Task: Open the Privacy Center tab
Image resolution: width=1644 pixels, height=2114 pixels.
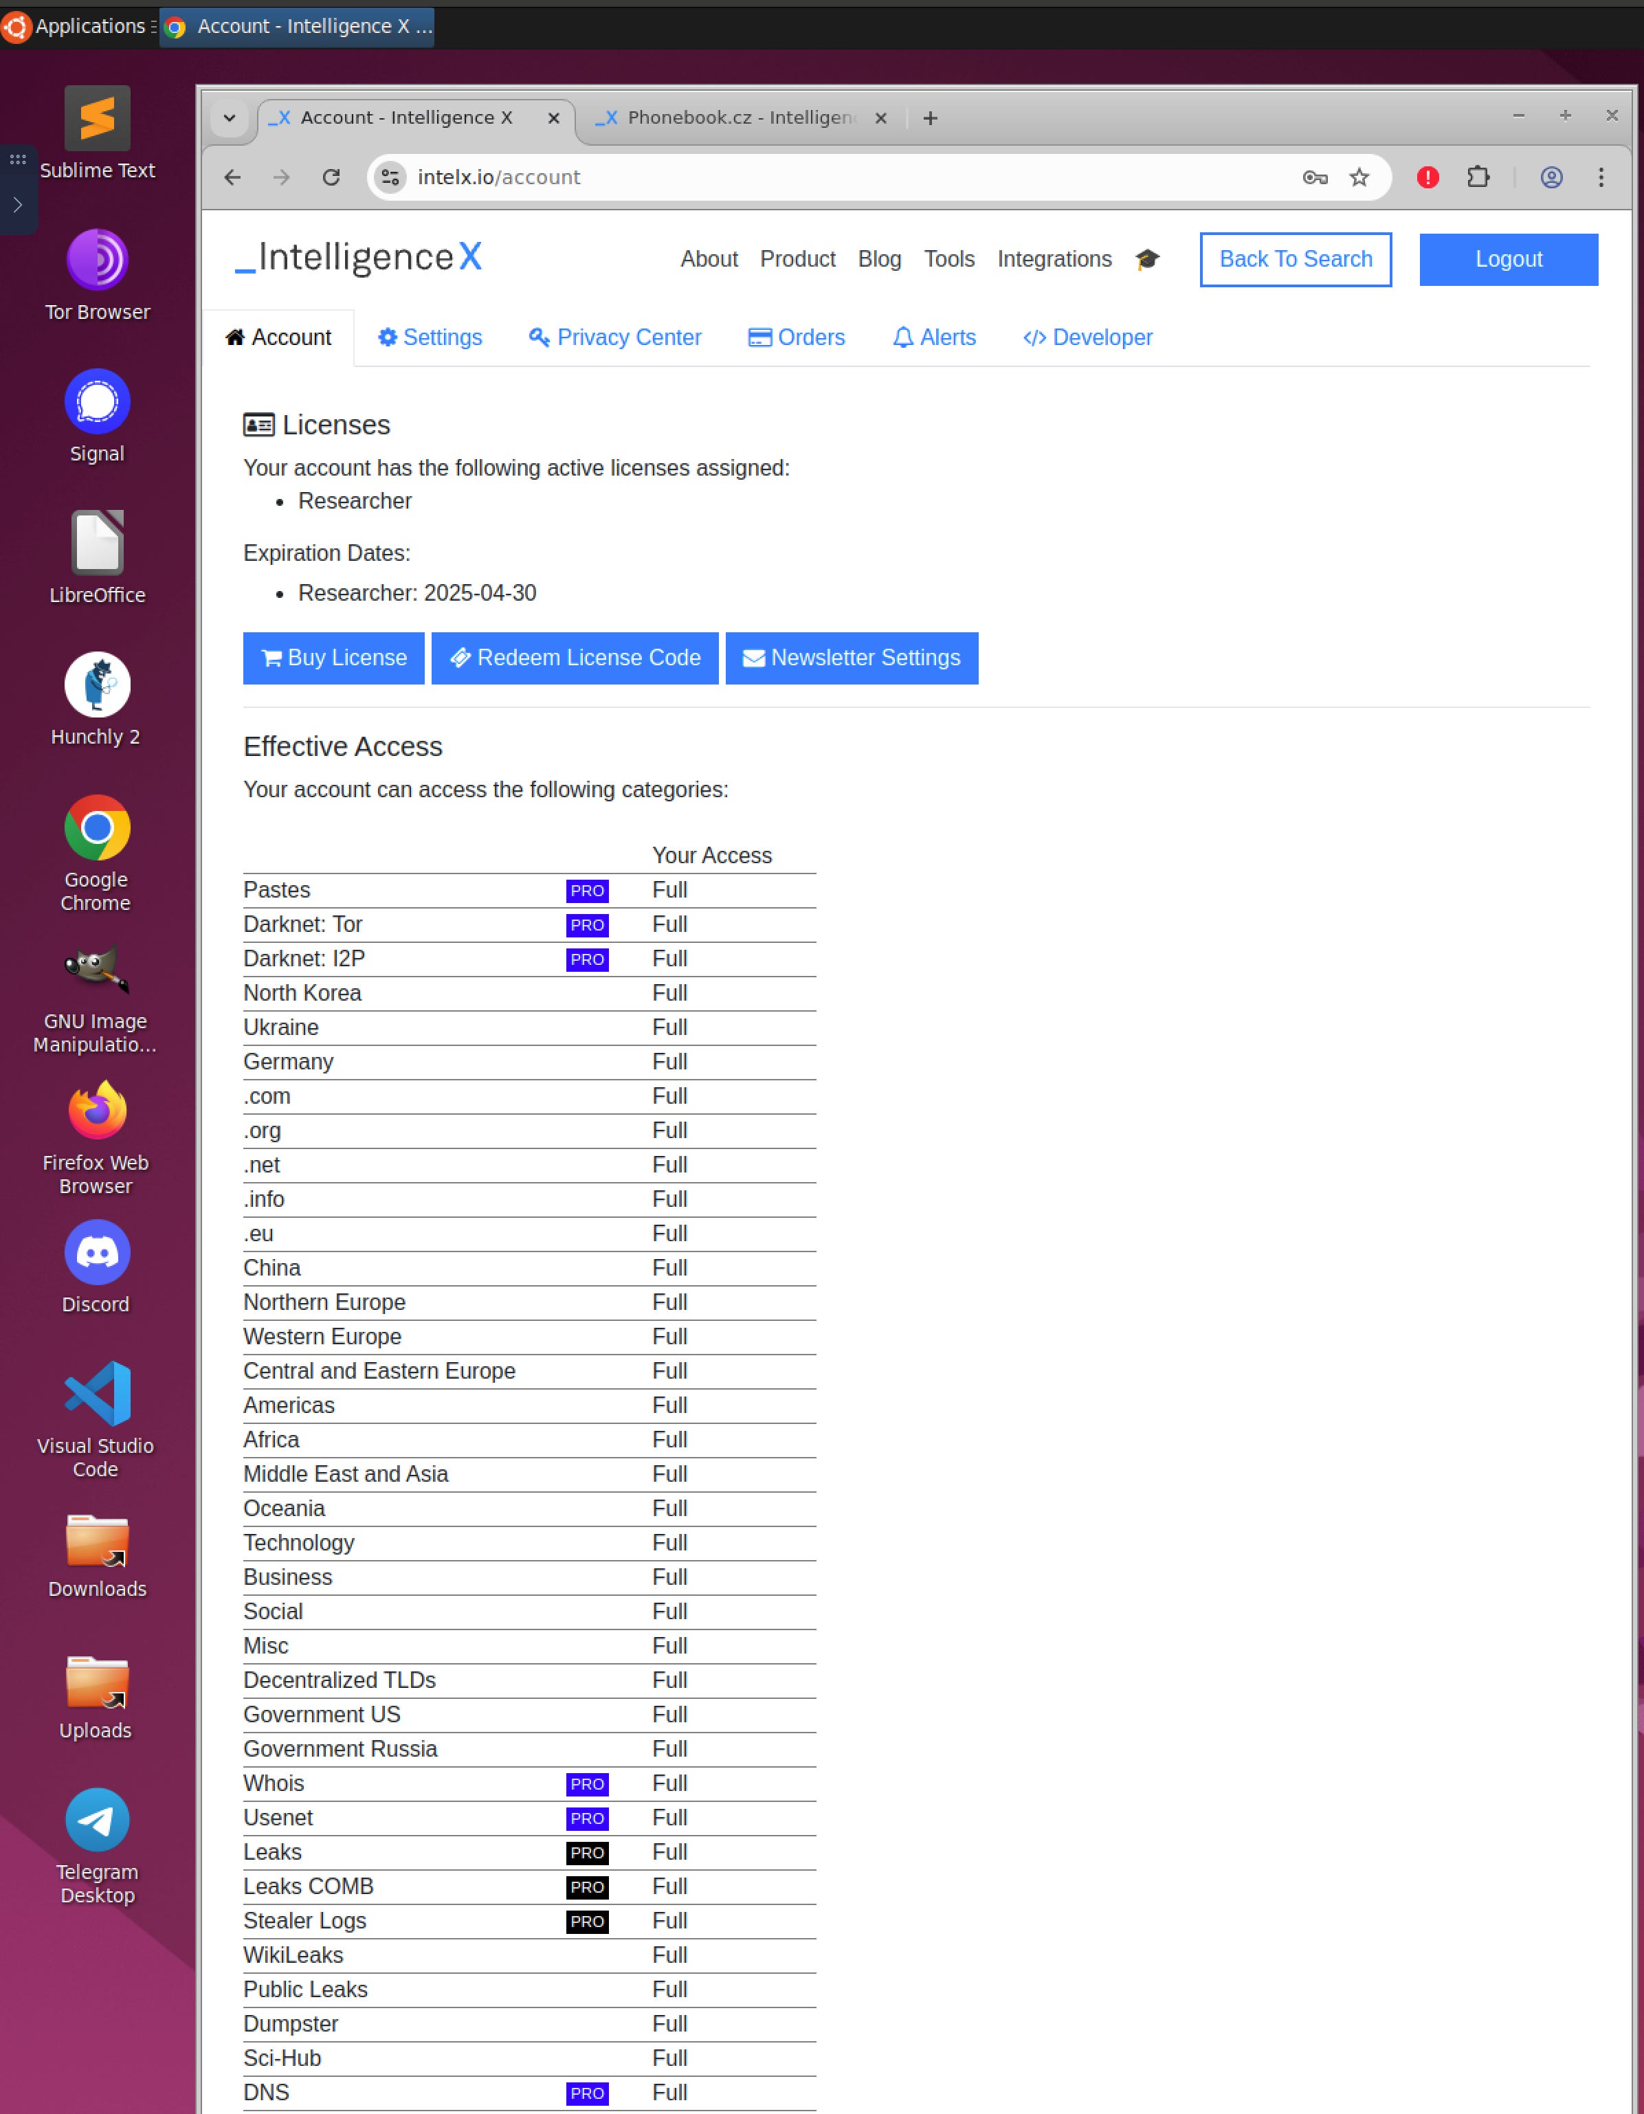Action: (615, 338)
